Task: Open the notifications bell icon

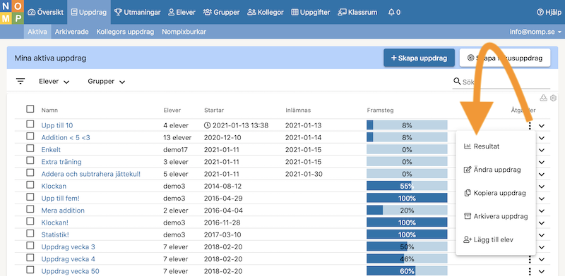Action: coord(391,12)
